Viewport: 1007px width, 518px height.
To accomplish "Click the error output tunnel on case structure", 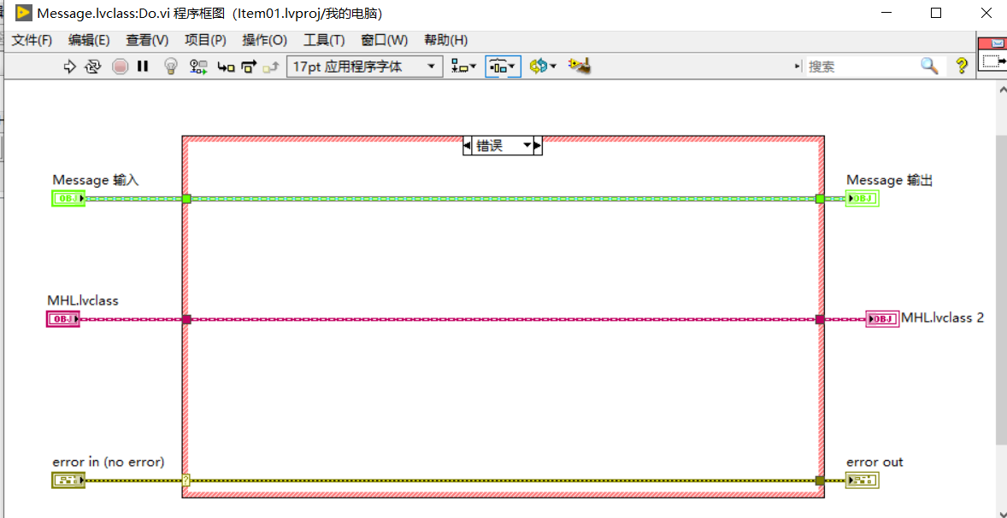I will coord(820,480).
